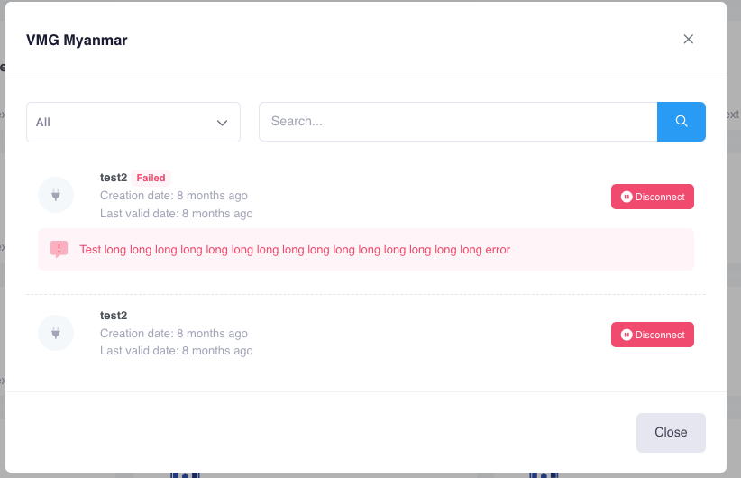Screen dimensions: 741x478
Task: Click plug icon of failed test2 connection
Action: [x=56, y=195]
